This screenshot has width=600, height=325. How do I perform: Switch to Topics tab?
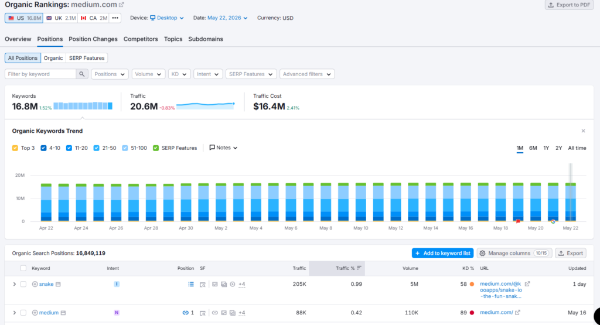(x=173, y=39)
